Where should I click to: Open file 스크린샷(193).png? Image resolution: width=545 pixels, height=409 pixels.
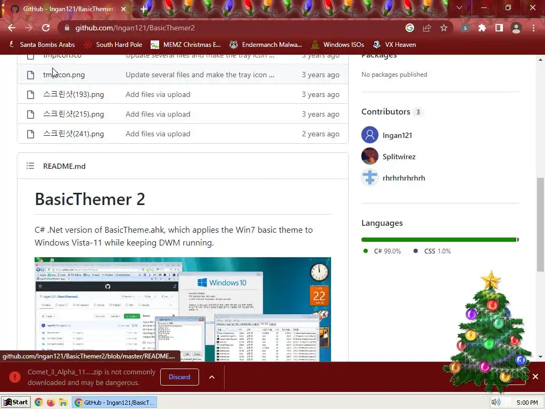pyautogui.click(x=73, y=95)
